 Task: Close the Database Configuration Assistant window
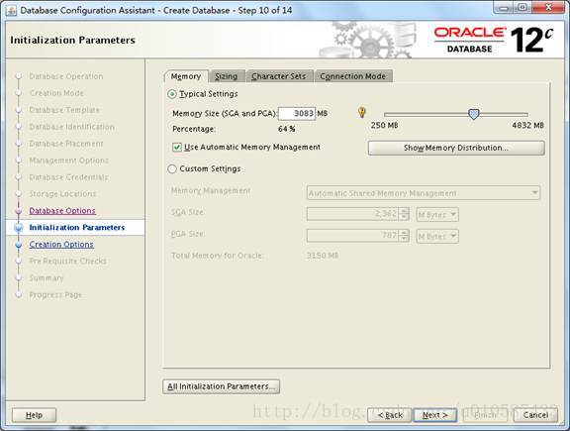(548, 8)
